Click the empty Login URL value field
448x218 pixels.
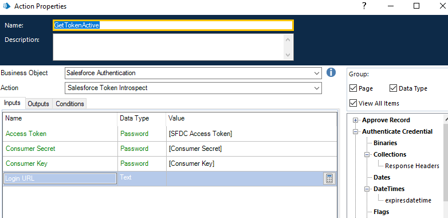245,178
